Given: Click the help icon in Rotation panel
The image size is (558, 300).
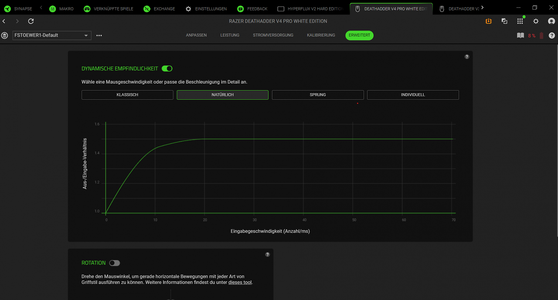Looking at the screenshot, I should pyautogui.click(x=268, y=254).
